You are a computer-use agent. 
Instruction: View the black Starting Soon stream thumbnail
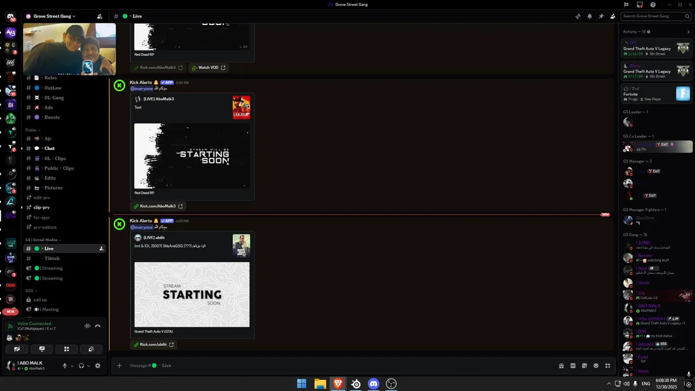192,156
